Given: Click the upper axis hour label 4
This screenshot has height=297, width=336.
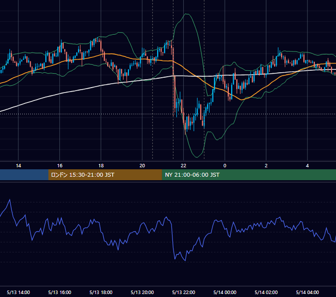Looking at the screenshot, I should tap(307, 166).
